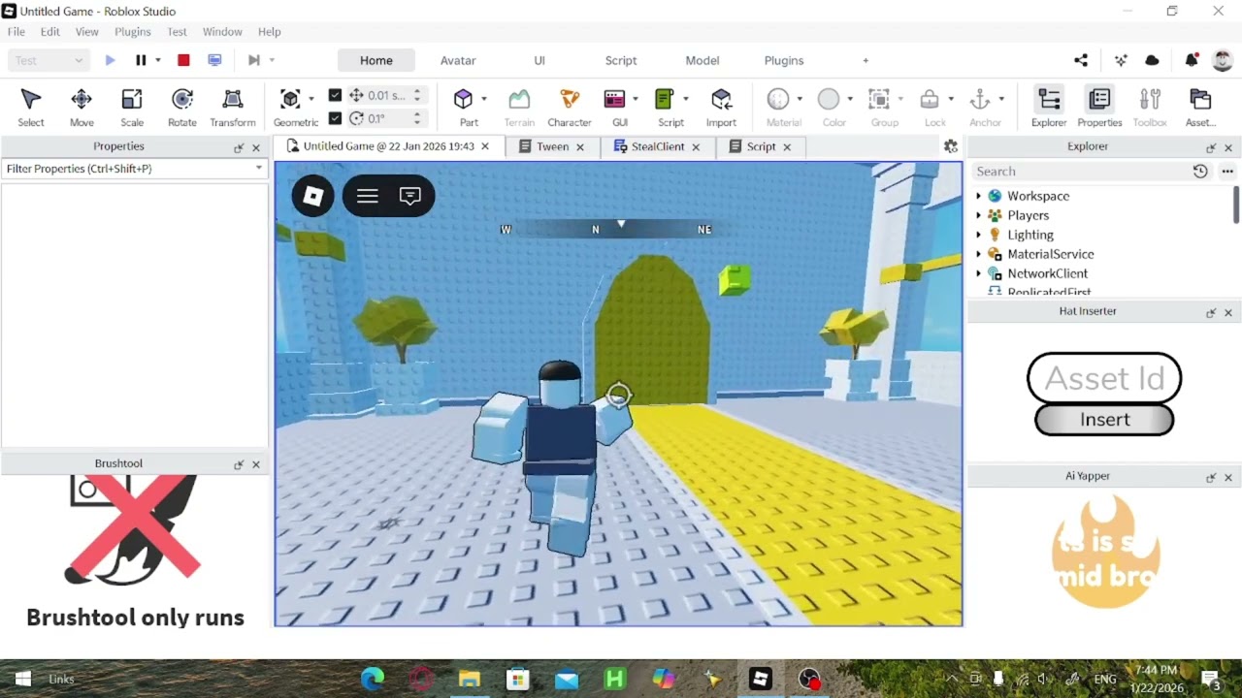Expand the Lighting tree node
The height and width of the screenshot is (698, 1242).
pos(978,235)
